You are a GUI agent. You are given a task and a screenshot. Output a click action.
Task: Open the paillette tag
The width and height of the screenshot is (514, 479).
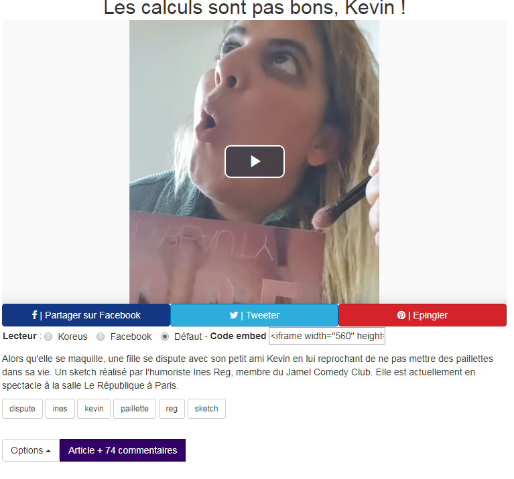(135, 409)
